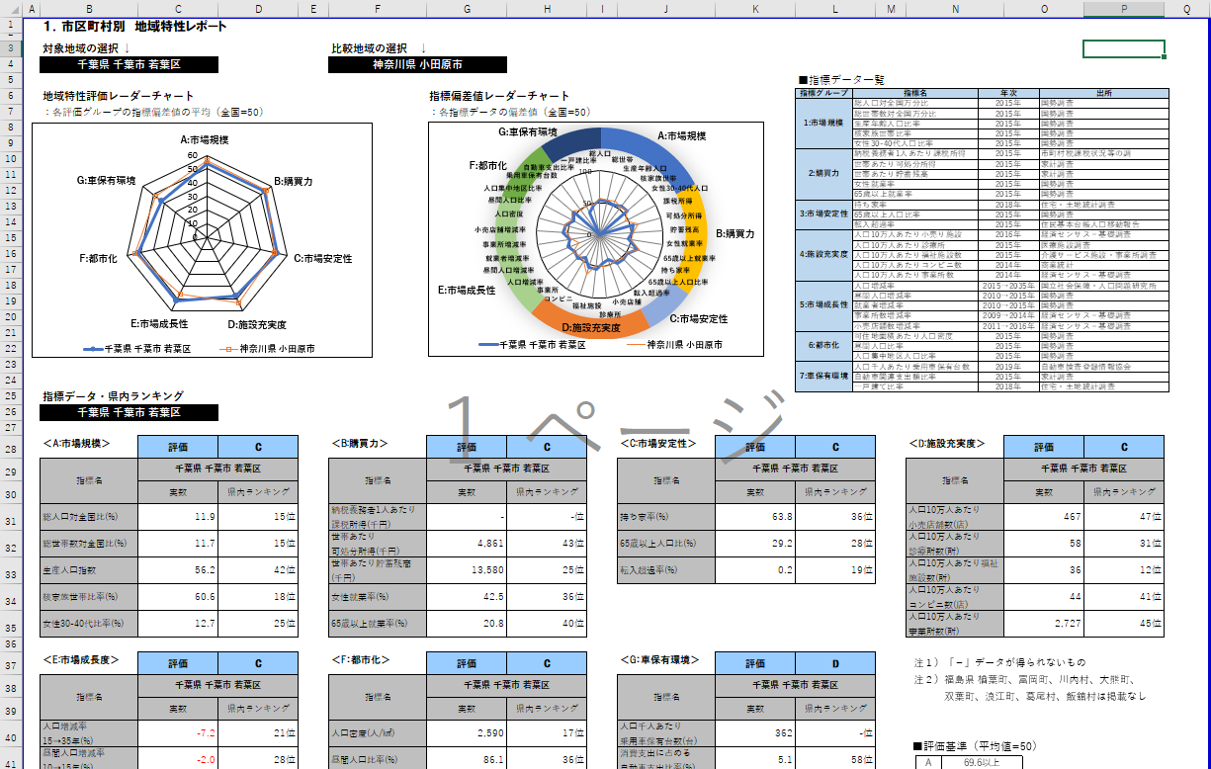
Task: Open the black '神奈川県 小田原市' comparison region cell
Action: click(418, 65)
